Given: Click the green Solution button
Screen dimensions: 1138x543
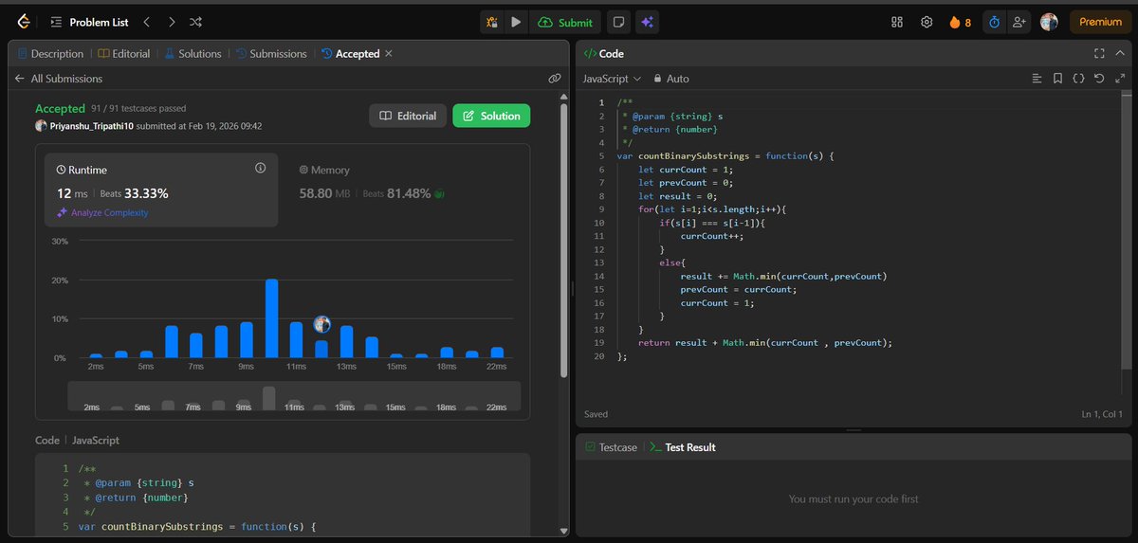Looking at the screenshot, I should click(491, 116).
